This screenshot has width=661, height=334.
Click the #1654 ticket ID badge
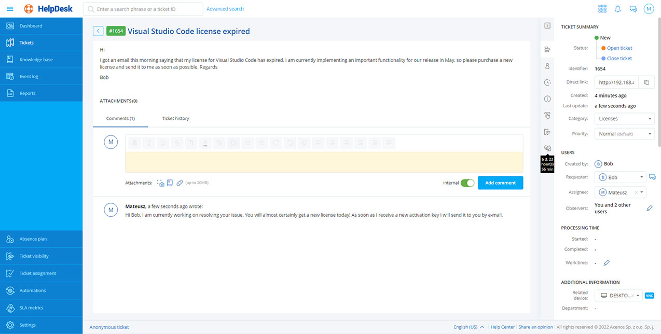116,31
